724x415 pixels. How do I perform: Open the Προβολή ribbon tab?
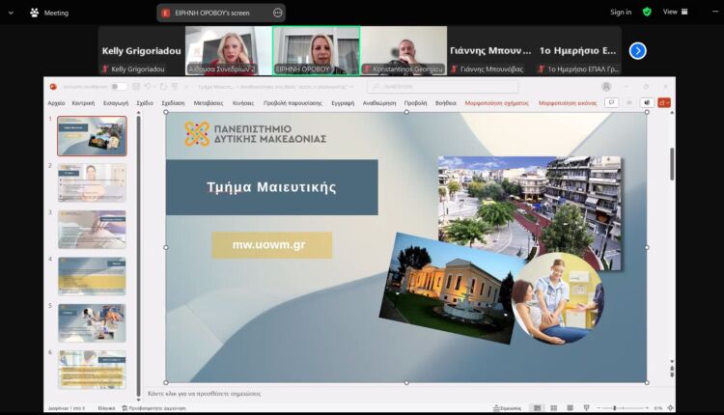(x=415, y=103)
